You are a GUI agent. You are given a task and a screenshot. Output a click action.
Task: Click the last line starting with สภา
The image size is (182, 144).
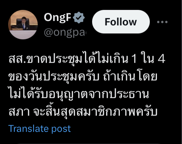point(83,112)
